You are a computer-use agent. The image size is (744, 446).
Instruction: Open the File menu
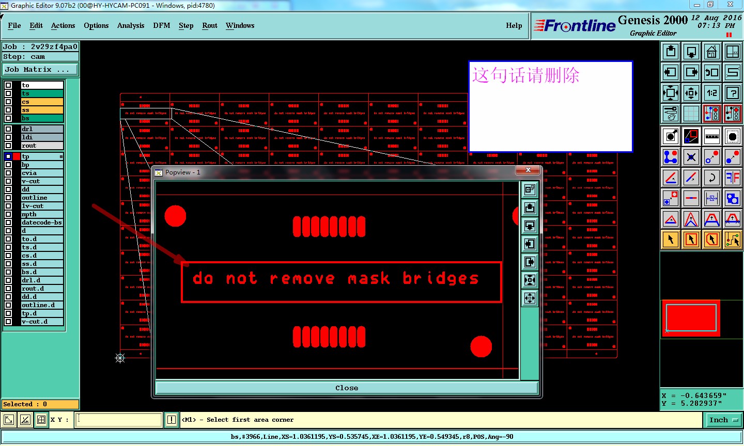14,25
